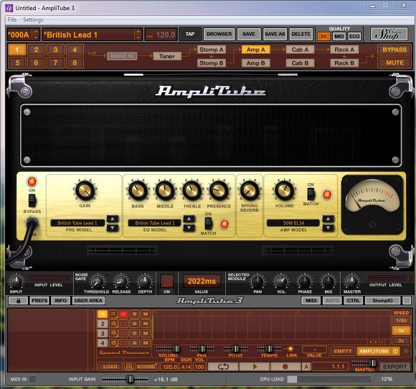Click AMP MODEL up arrow

coord(328,219)
